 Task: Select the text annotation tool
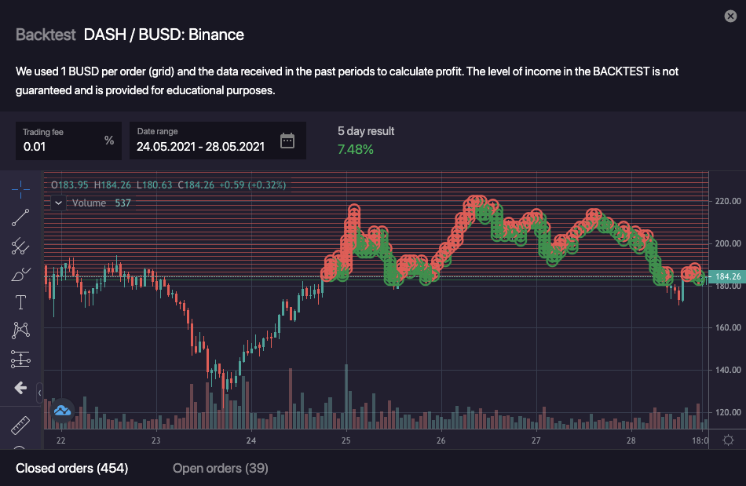[x=21, y=302]
